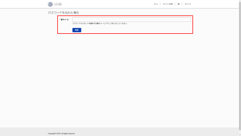241x136 pixels.
Task: Click the separator left of サインイン
Action: [x=182, y=4]
